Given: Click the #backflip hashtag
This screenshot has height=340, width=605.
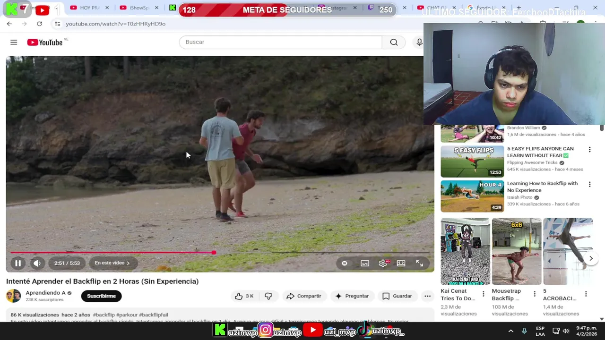Looking at the screenshot, I should (104, 315).
